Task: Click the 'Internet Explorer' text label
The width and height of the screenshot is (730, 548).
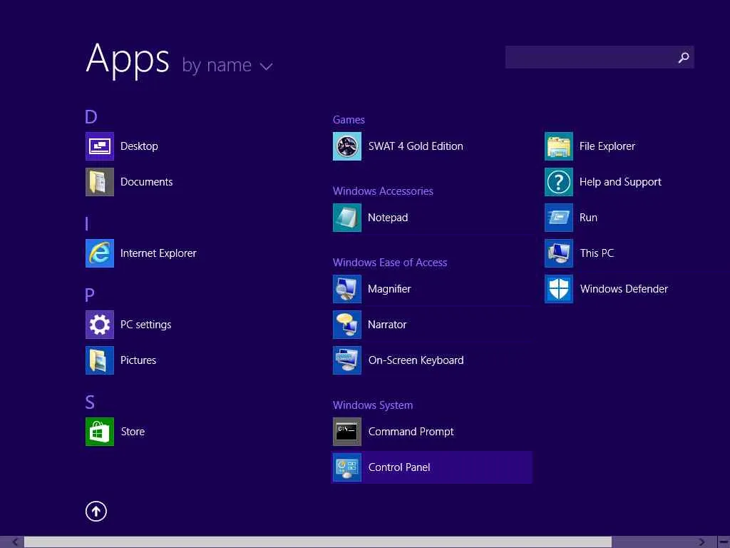Action: click(158, 253)
